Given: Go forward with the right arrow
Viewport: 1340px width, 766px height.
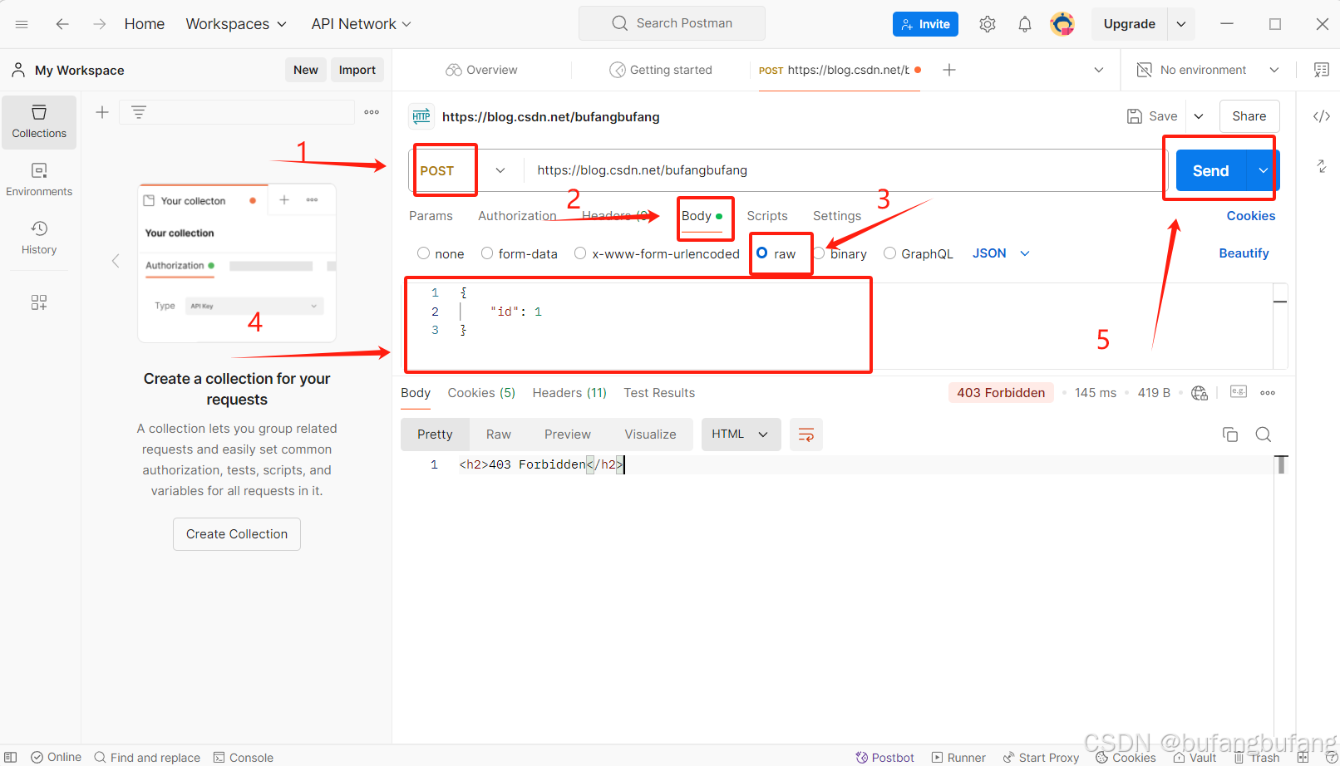Looking at the screenshot, I should click(x=100, y=24).
